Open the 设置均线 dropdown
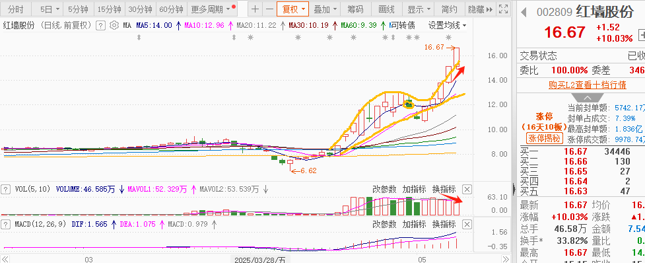Viewport: 645px width, 263px height. [447, 26]
